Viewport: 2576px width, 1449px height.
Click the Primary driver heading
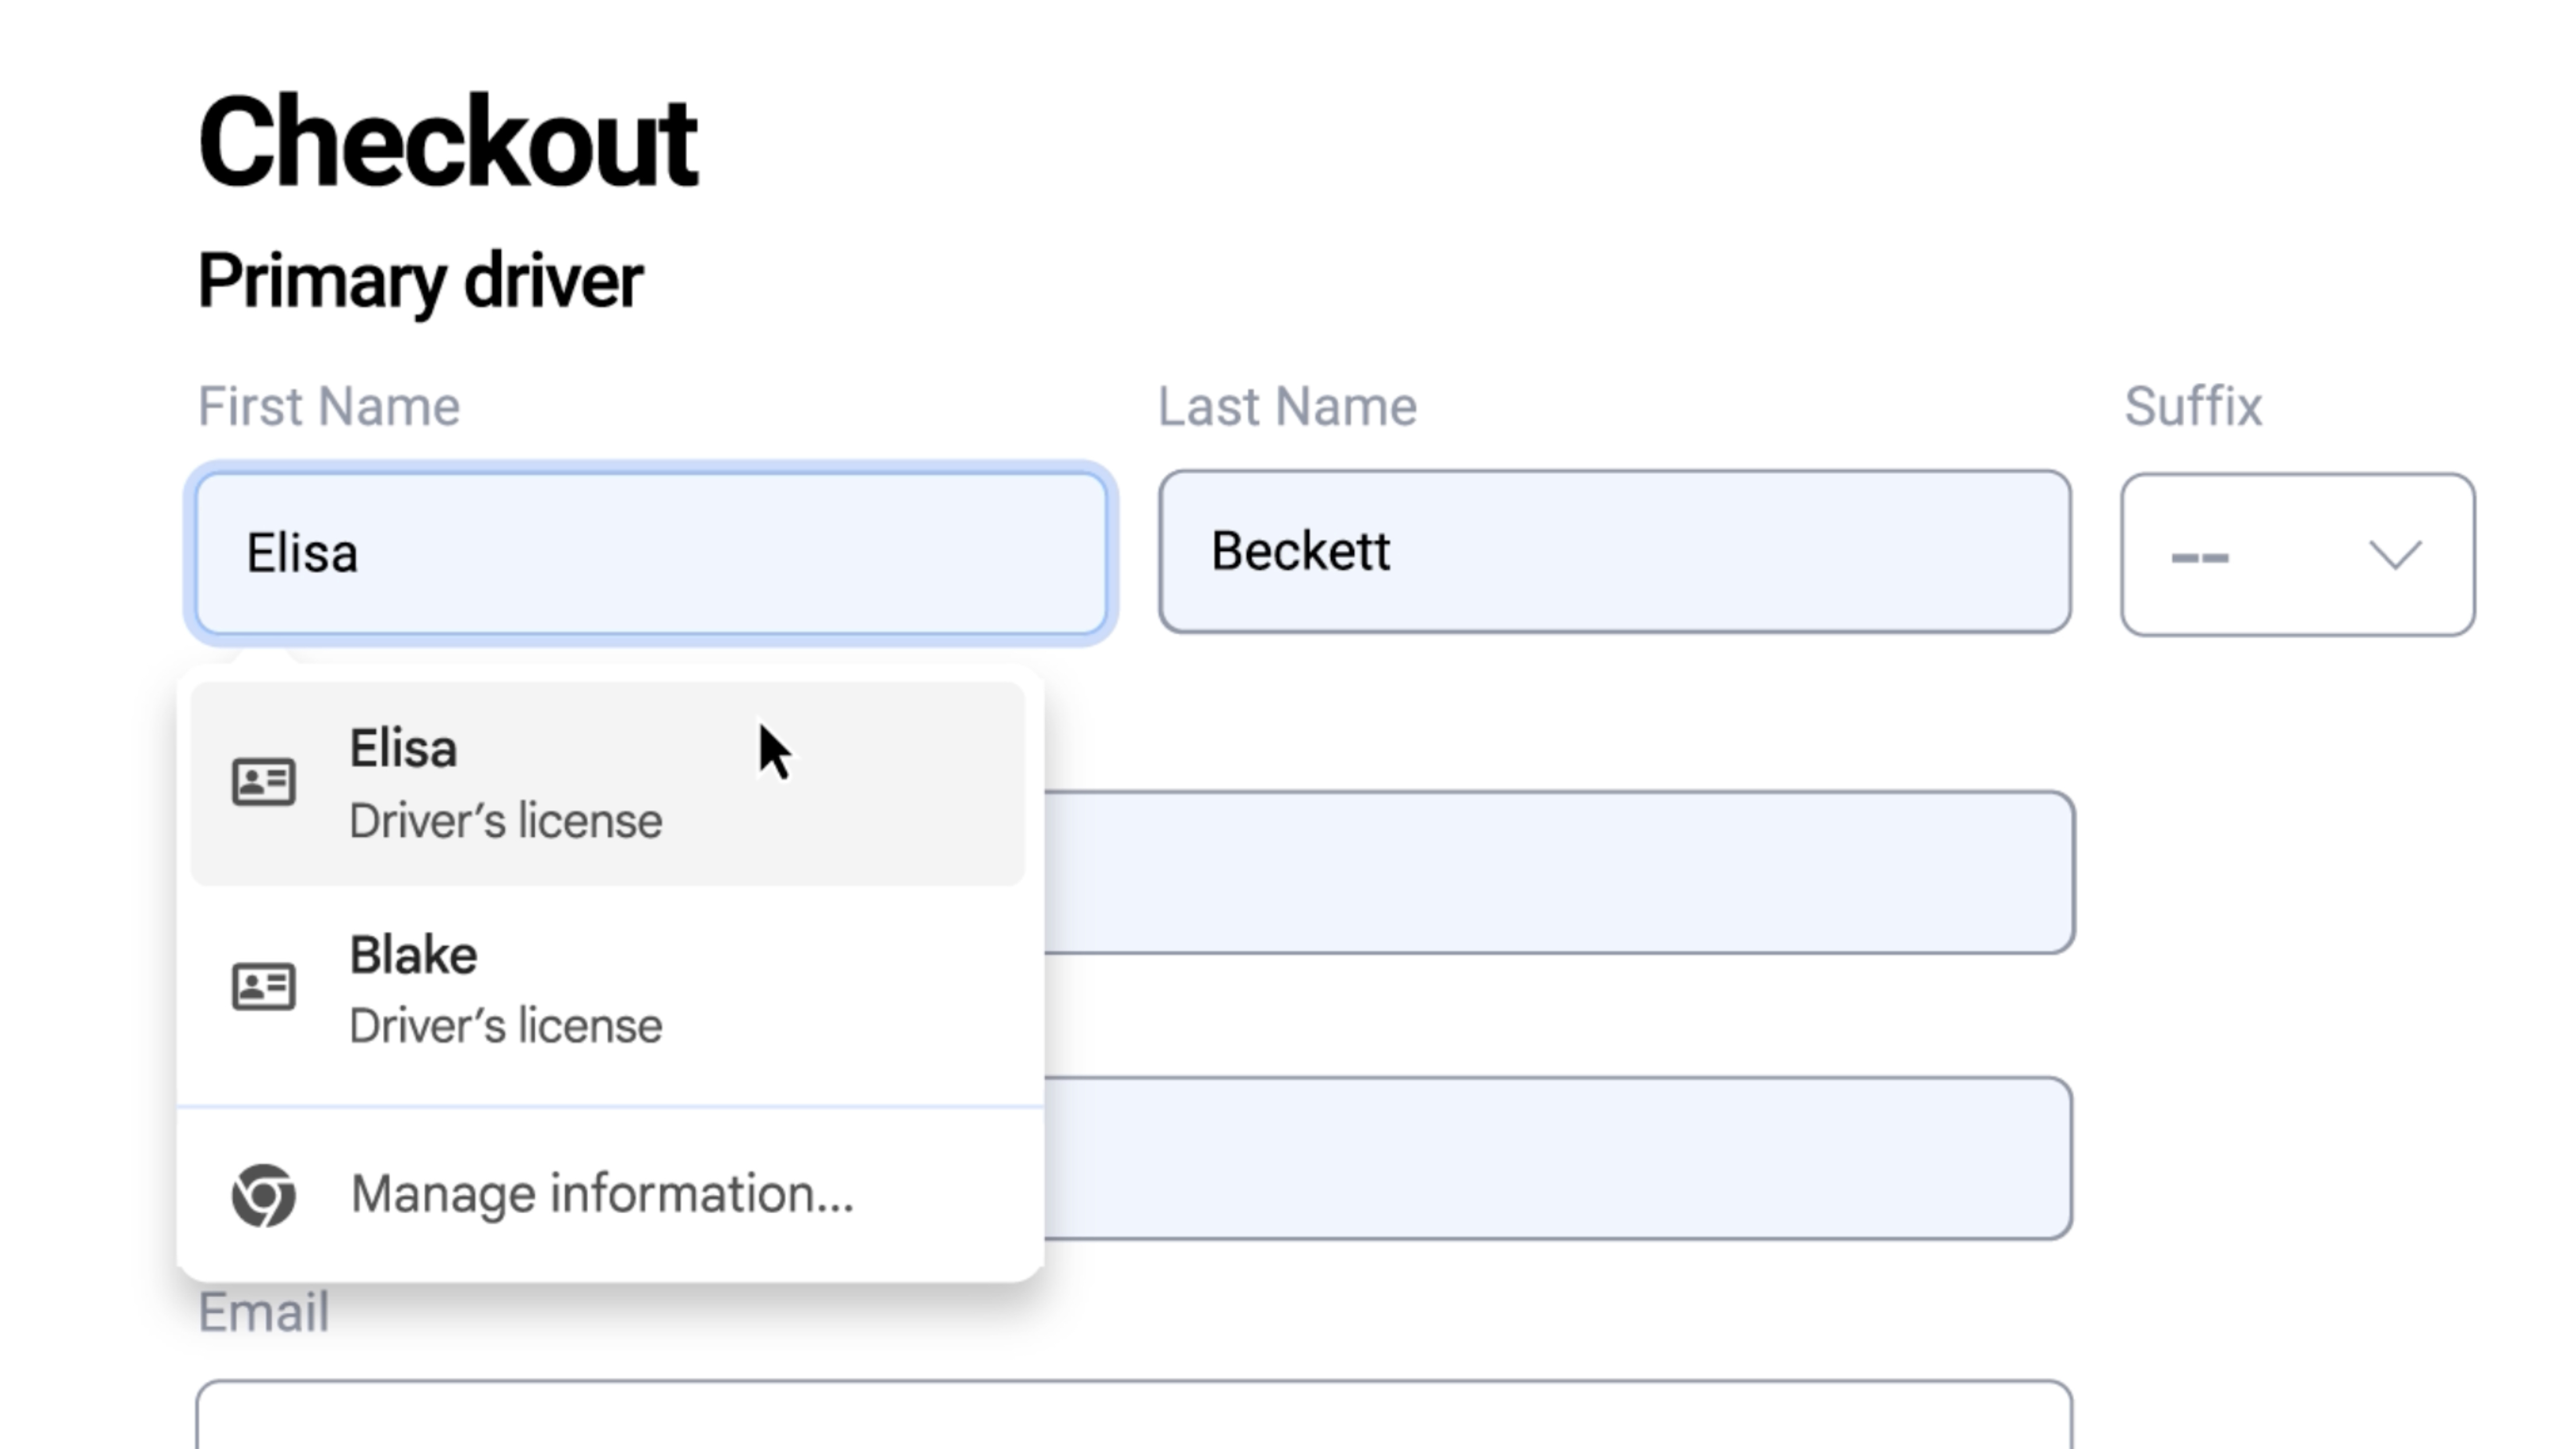[422, 280]
